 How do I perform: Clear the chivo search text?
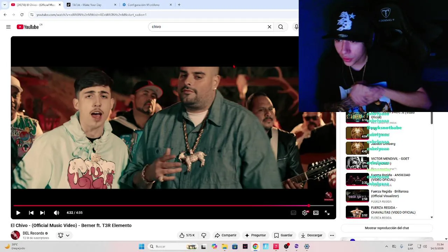pyautogui.click(x=269, y=27)
